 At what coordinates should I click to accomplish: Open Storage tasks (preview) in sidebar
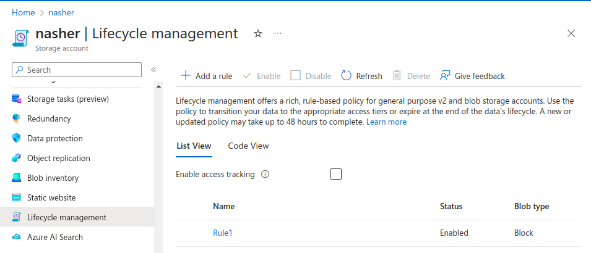click(x=67, y=99)
